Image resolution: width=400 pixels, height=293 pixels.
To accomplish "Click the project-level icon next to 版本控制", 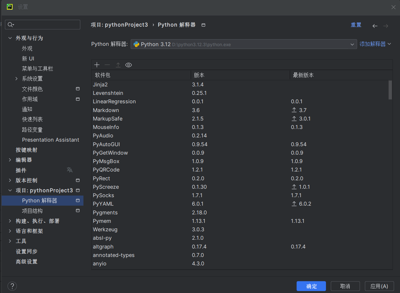I will [x=78, y=180].
